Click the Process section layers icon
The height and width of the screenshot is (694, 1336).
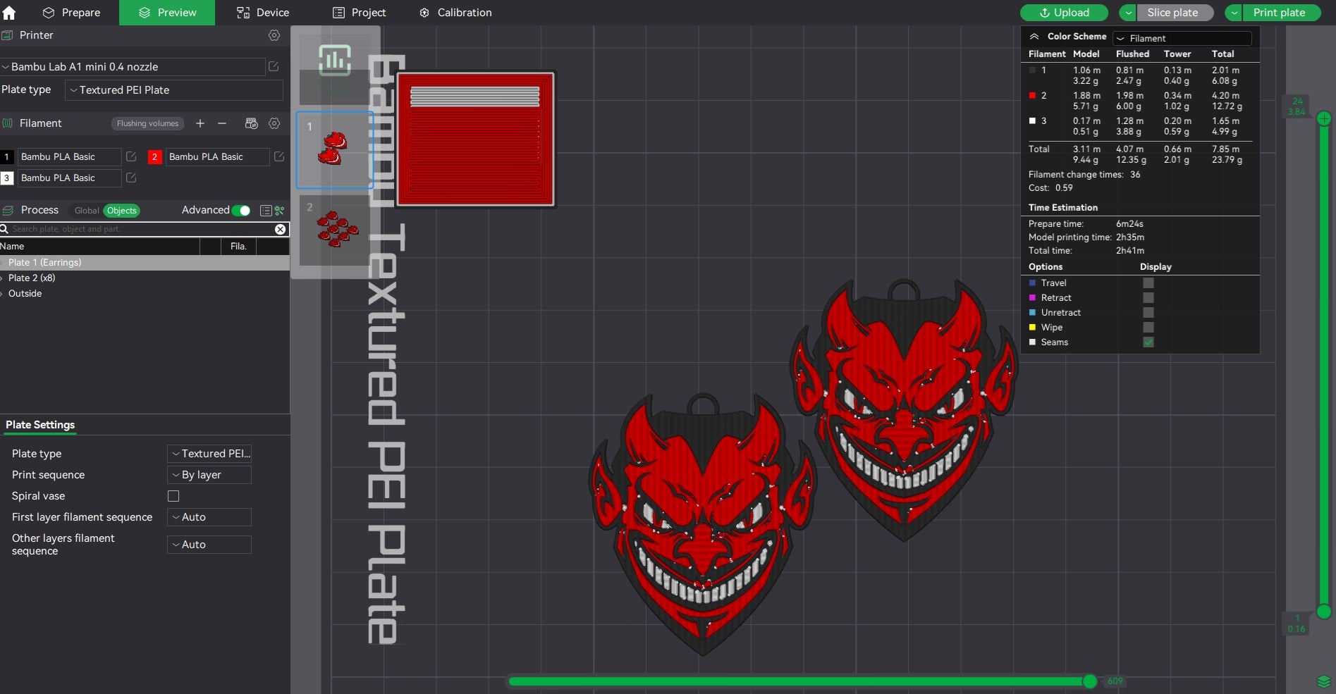point(8,211)
